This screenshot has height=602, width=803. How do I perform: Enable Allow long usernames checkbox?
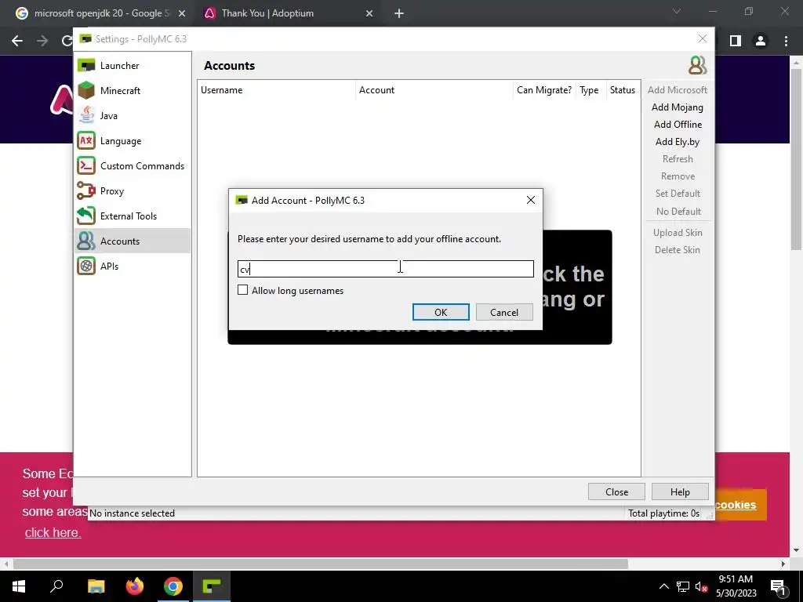[x=243, y=290]
